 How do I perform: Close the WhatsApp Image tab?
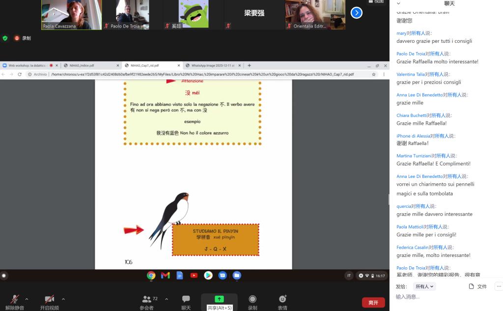tap(240, 65)
